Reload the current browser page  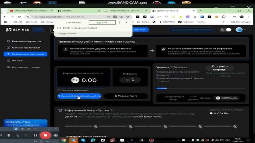[19, 17]
